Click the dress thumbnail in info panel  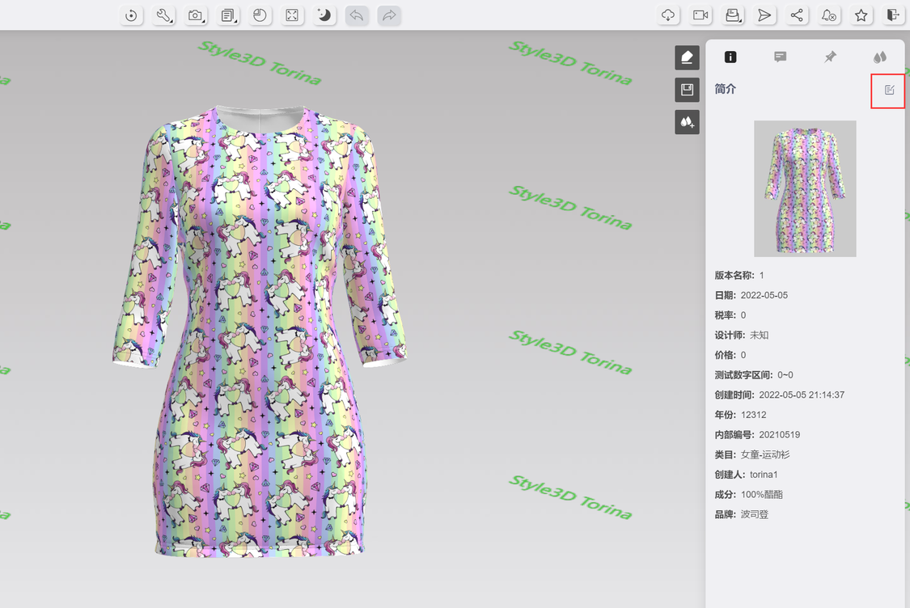(x=805, y=188)
